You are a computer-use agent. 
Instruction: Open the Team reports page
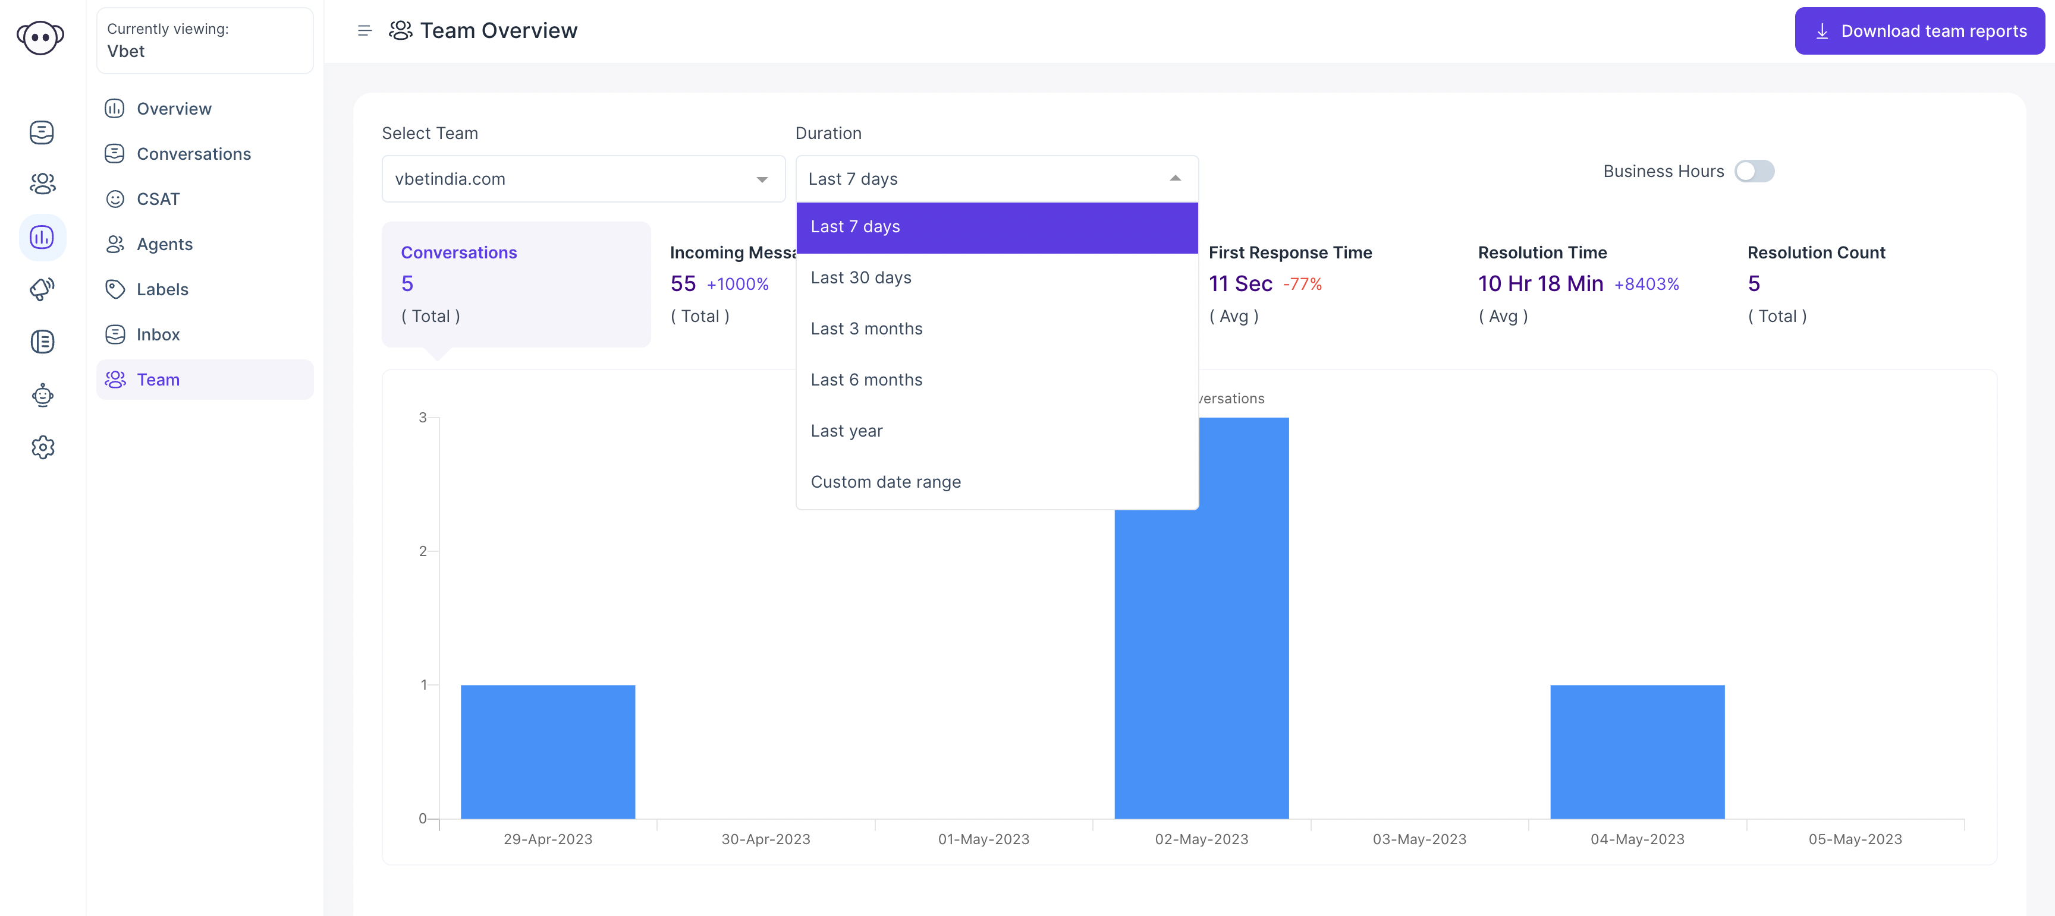(205, 380)
